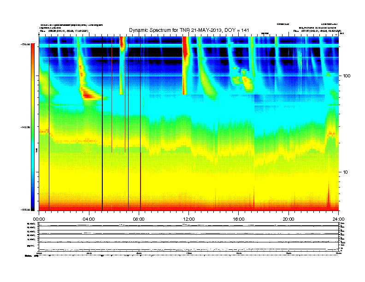Click the plot title "Dynamic Spectrum for TNR 21-MAY-2013, DOY = 141"
This screenshot has width=365, height=282.
[x=189, y=30]
